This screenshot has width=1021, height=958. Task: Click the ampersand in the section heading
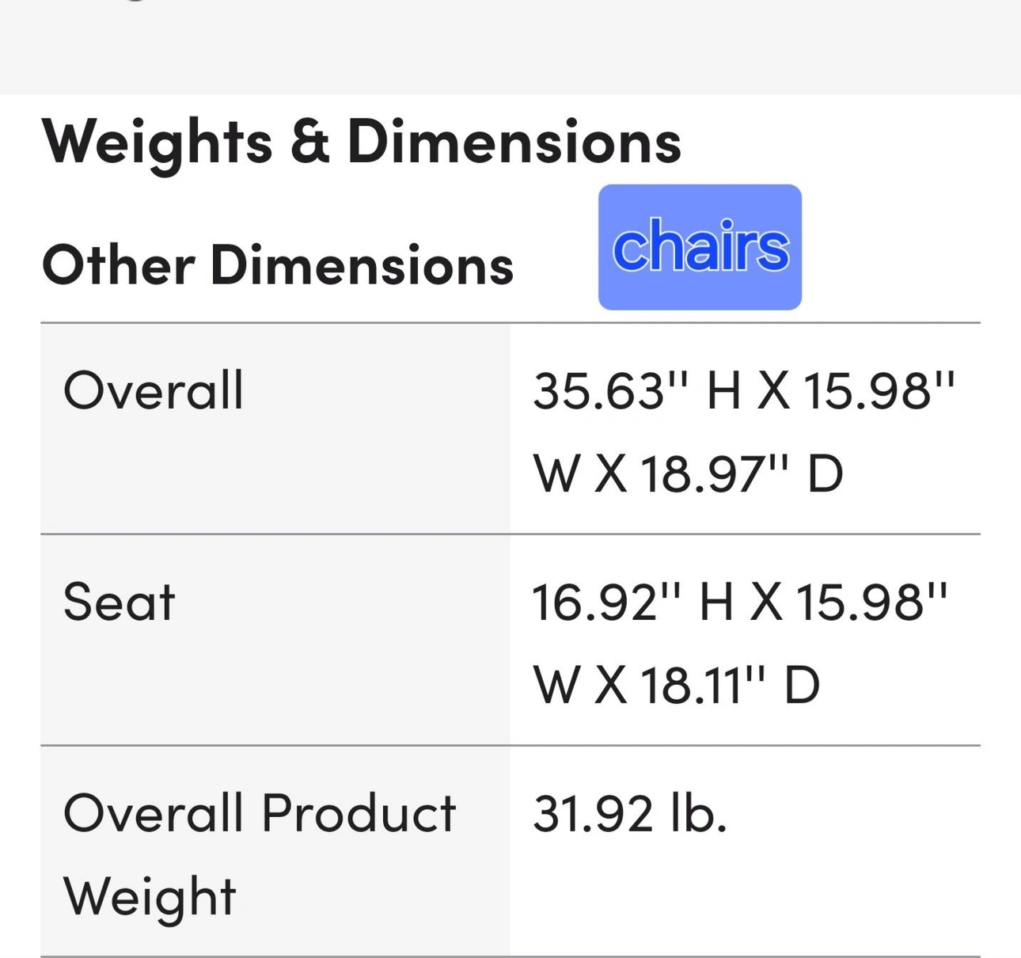(309, 143)
